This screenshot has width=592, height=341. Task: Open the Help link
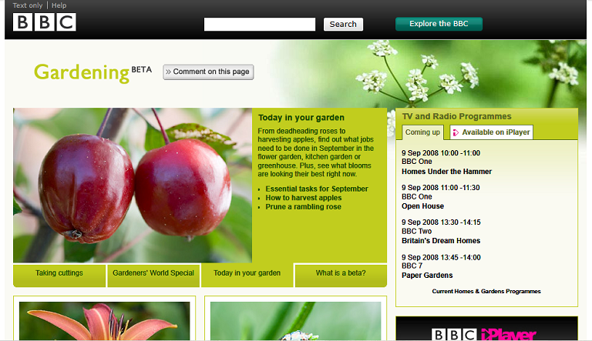59,5
